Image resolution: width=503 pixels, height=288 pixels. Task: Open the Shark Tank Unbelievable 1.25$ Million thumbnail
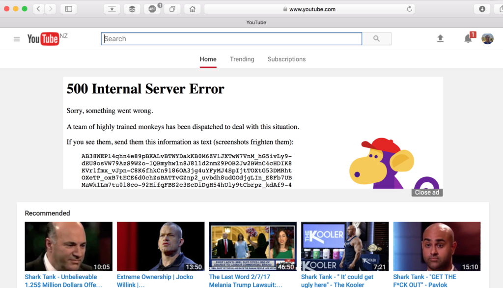click(69, 246)
